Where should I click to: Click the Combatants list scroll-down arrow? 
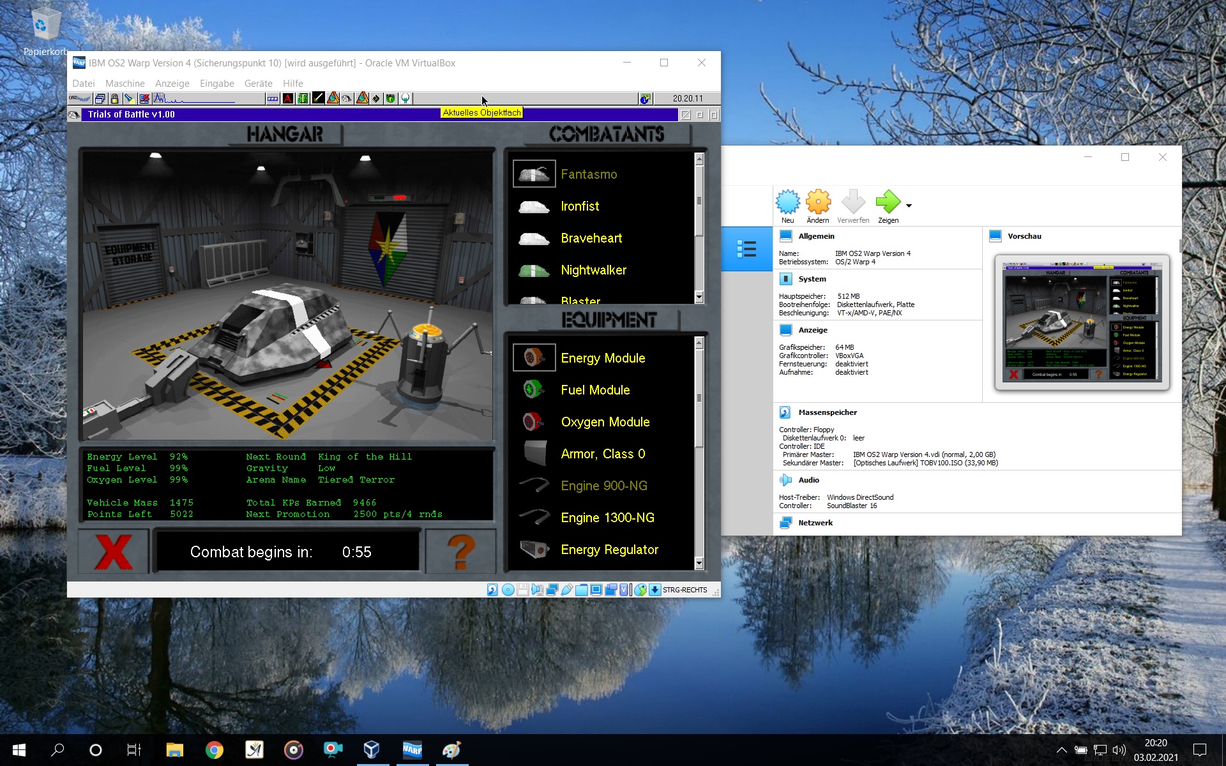pyautogui.click(x=699, y=297)
